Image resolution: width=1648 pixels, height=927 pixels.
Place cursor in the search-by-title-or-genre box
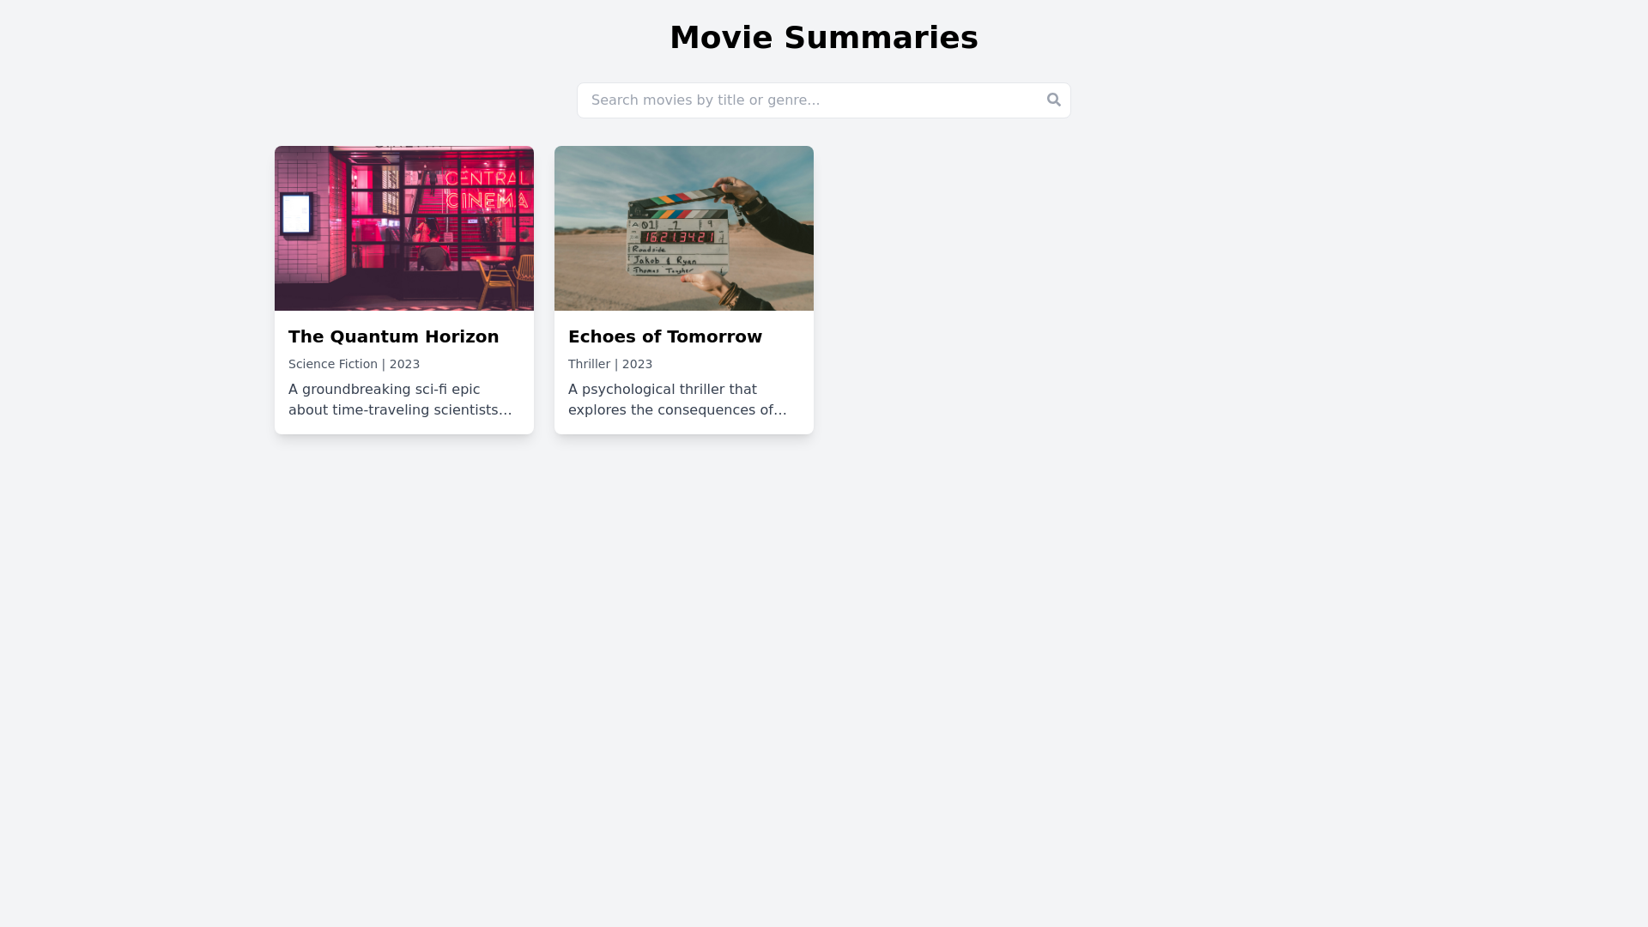[772, 100]
